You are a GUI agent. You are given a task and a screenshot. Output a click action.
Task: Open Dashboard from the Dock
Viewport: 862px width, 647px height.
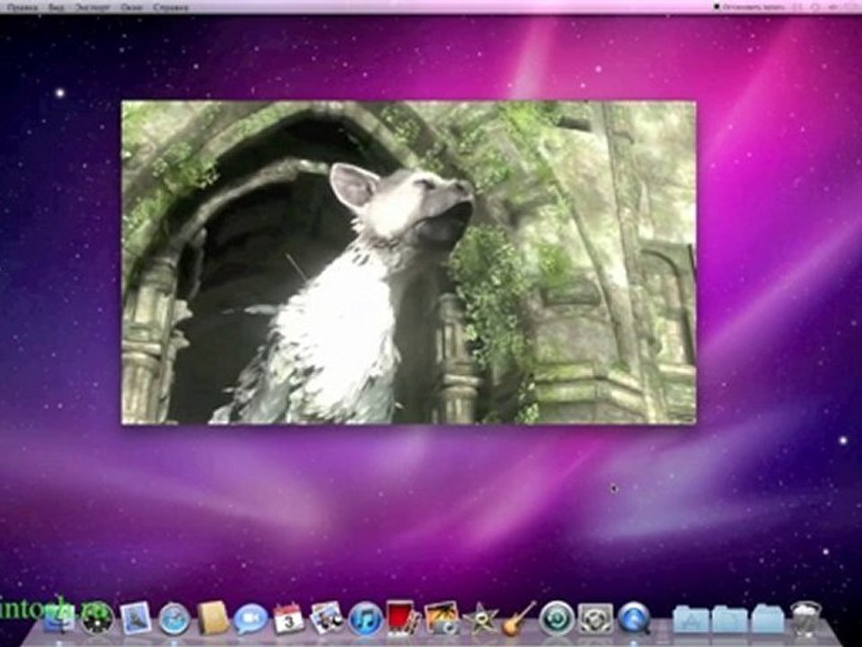pyautogui.click(x=97, y=618)
